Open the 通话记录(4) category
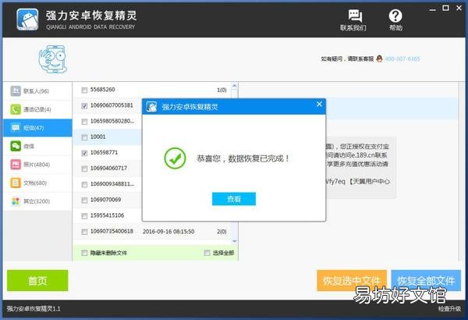 pyautogui.click(x=37, y=109)
